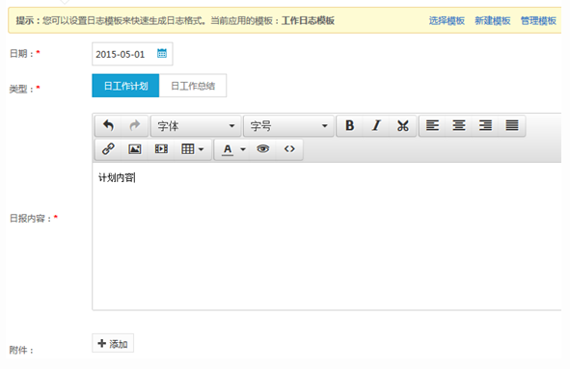Expand the text color picker arrow
Image resolution: width=570 pixels, height=369 pixels.
point(243,149)
